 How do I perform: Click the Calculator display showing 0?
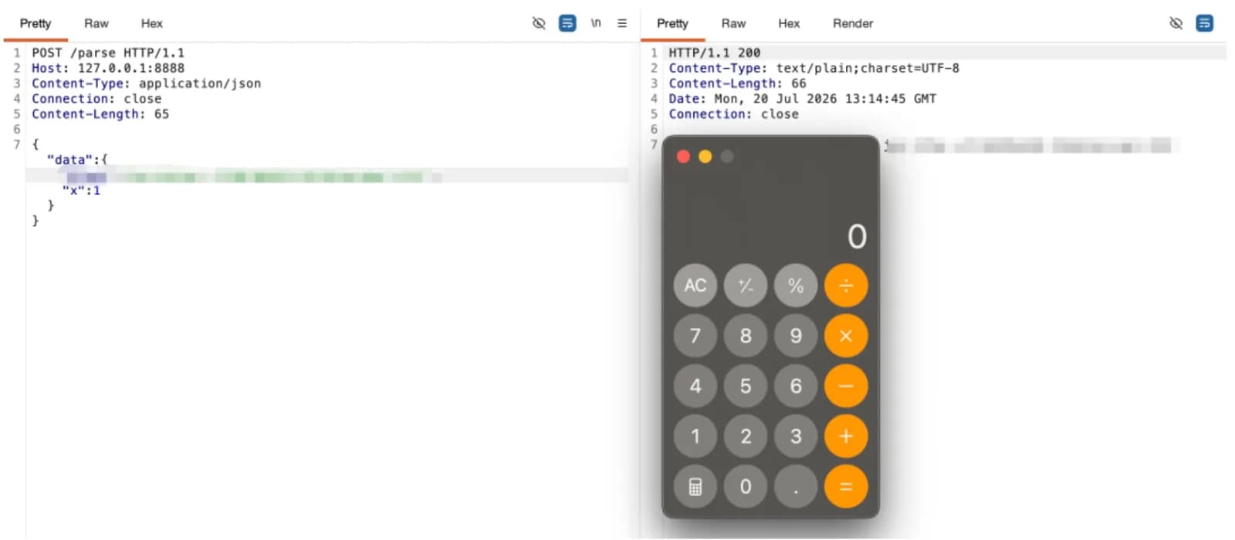[x=857, y=236]
